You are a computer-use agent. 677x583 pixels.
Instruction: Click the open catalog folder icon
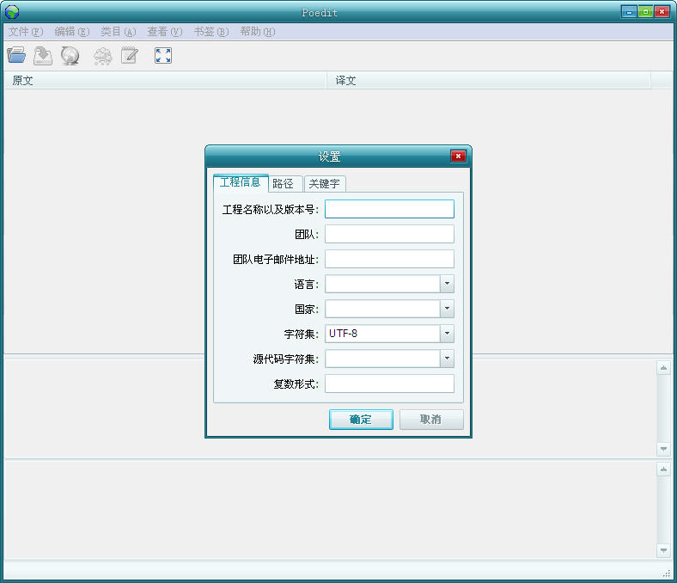[16, 55]
